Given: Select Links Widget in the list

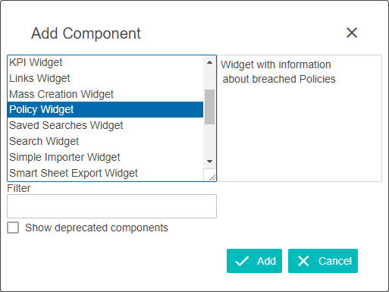Looking at the screenshot, I should pyautogui.click(x=105, y=78).
